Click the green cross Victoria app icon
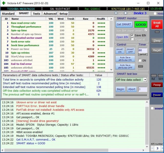 click(x=3, y=3)
